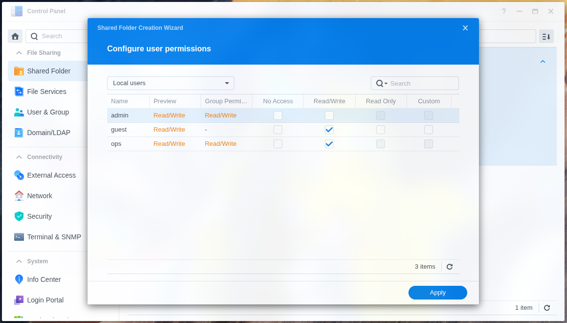Check Read/Write for admin
This screenshot has height=323, width=567.
[x=329, y=115]
